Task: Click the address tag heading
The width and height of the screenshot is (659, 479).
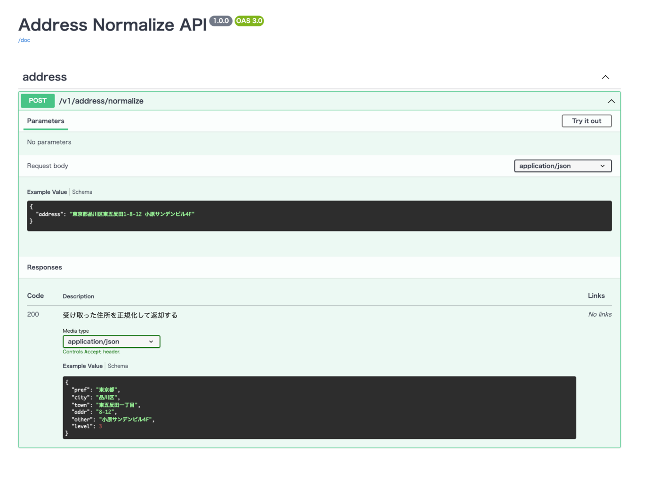Action: pyautogui.click(x=45, y=77)
